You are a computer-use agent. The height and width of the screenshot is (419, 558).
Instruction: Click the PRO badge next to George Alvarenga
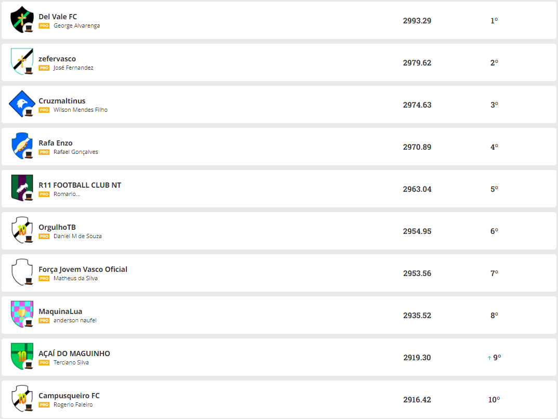click(x=44, y=25)
